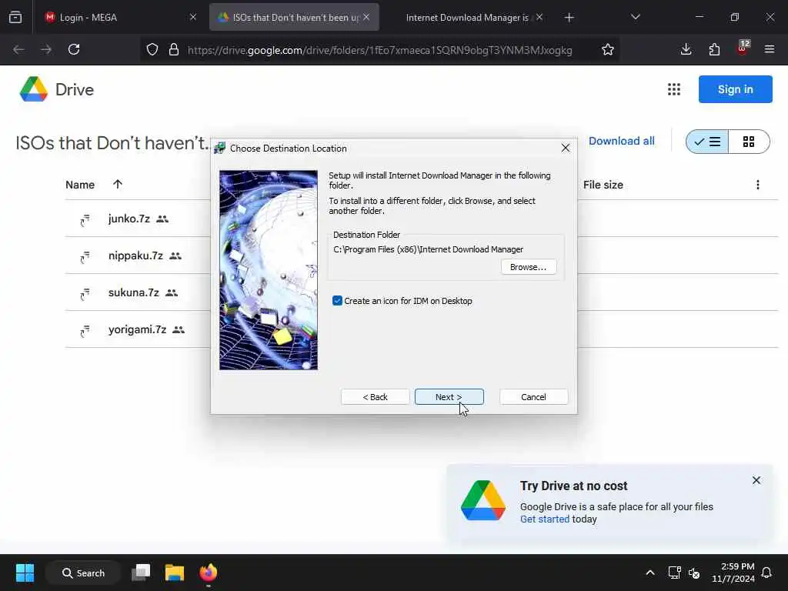Click Download all in Drive
788x591 pixels.
tap(622, 142)
